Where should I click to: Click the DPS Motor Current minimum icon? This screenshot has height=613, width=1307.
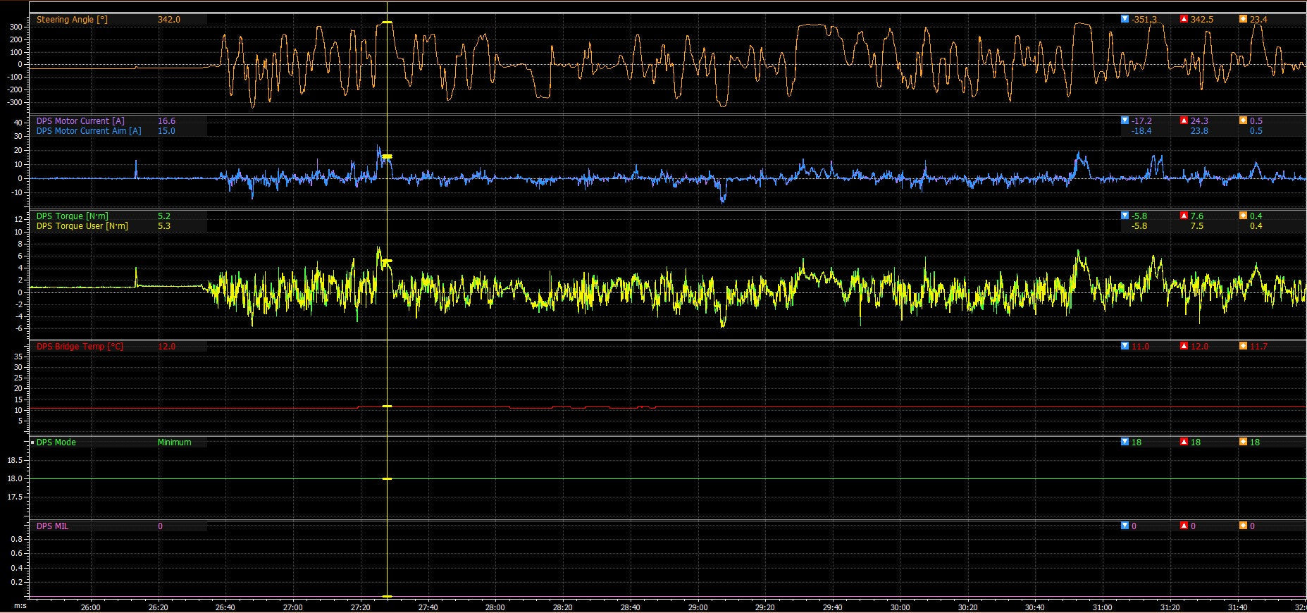(x=1125, y=121)
